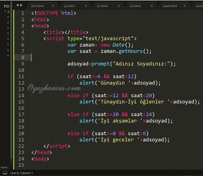The image size is (203, 176).
Task: Click the closing head tag on line 23
Action: [x=42, y=152]
